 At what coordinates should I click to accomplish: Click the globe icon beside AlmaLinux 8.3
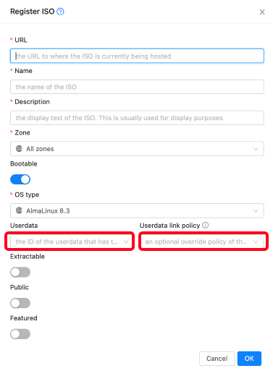pyautogui.click(x=19, y=210)
